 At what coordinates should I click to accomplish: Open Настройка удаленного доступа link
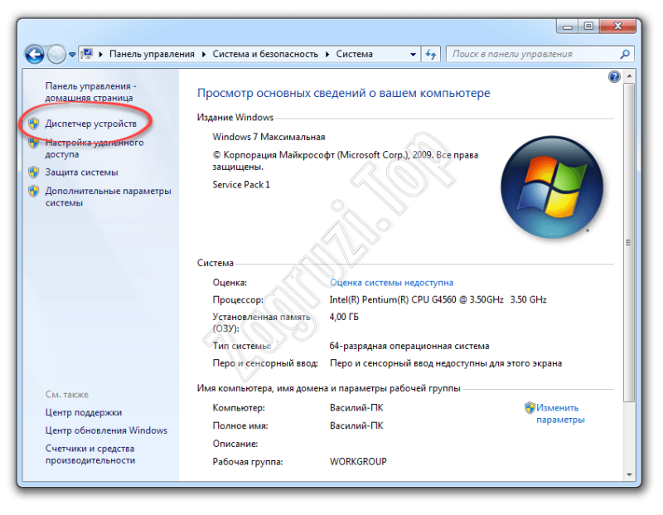point(94,148)
